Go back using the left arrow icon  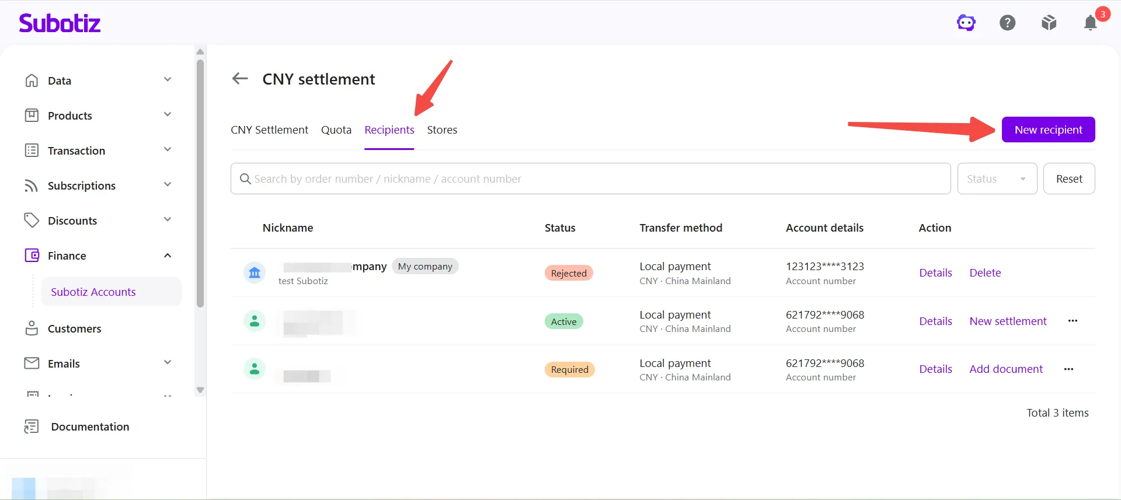coord(240,78)
